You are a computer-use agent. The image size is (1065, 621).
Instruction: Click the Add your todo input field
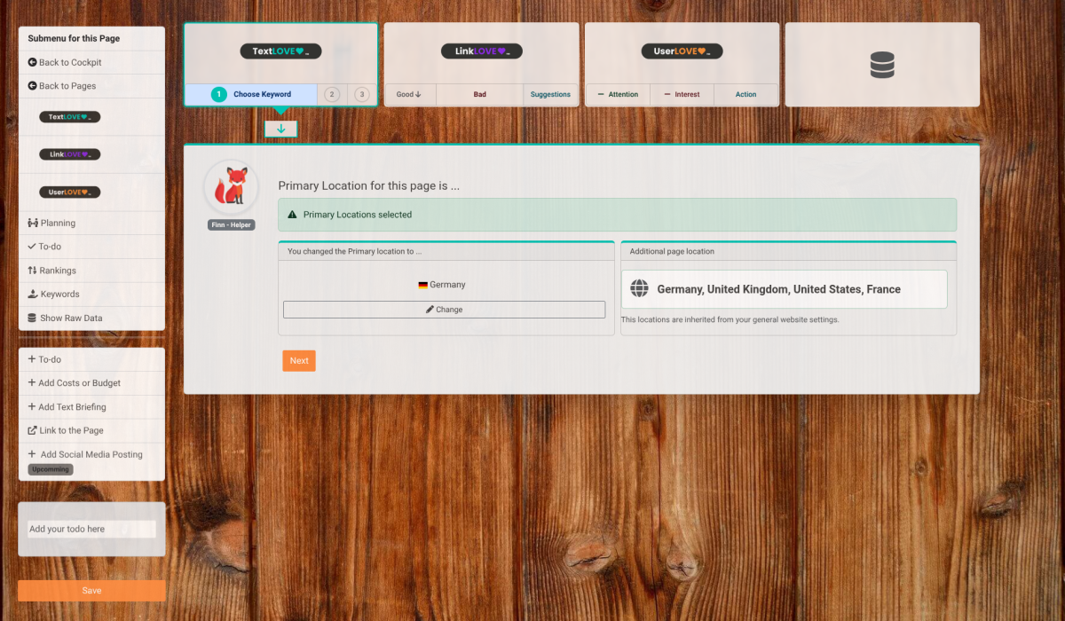(91, 529)
